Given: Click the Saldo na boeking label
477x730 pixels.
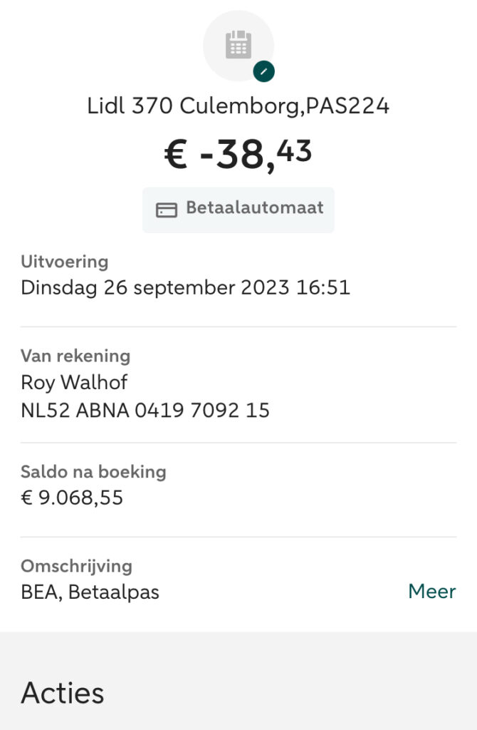Looking at the screenshot, I should click(x=93, y=471).
